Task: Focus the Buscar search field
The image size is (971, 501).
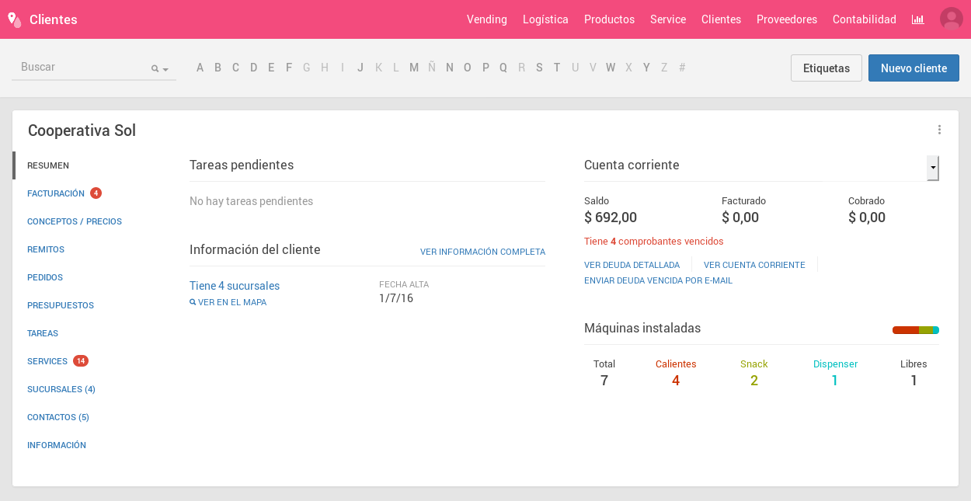Action: (x=82, y=68)
